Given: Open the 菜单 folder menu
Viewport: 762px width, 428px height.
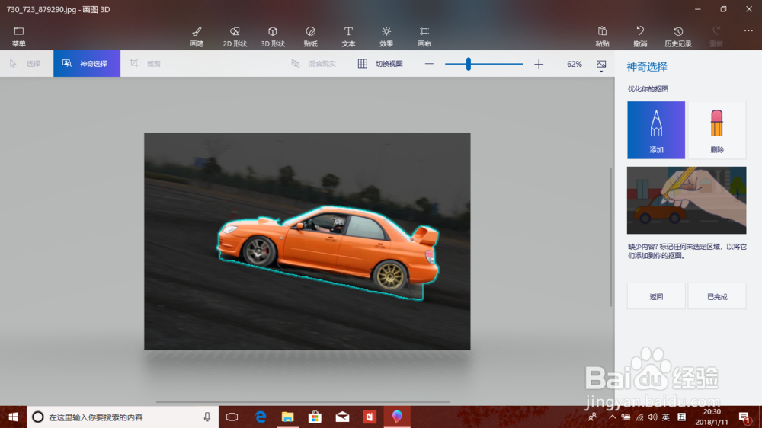Looking at the screenshot, I should click(x=18, y=37).
